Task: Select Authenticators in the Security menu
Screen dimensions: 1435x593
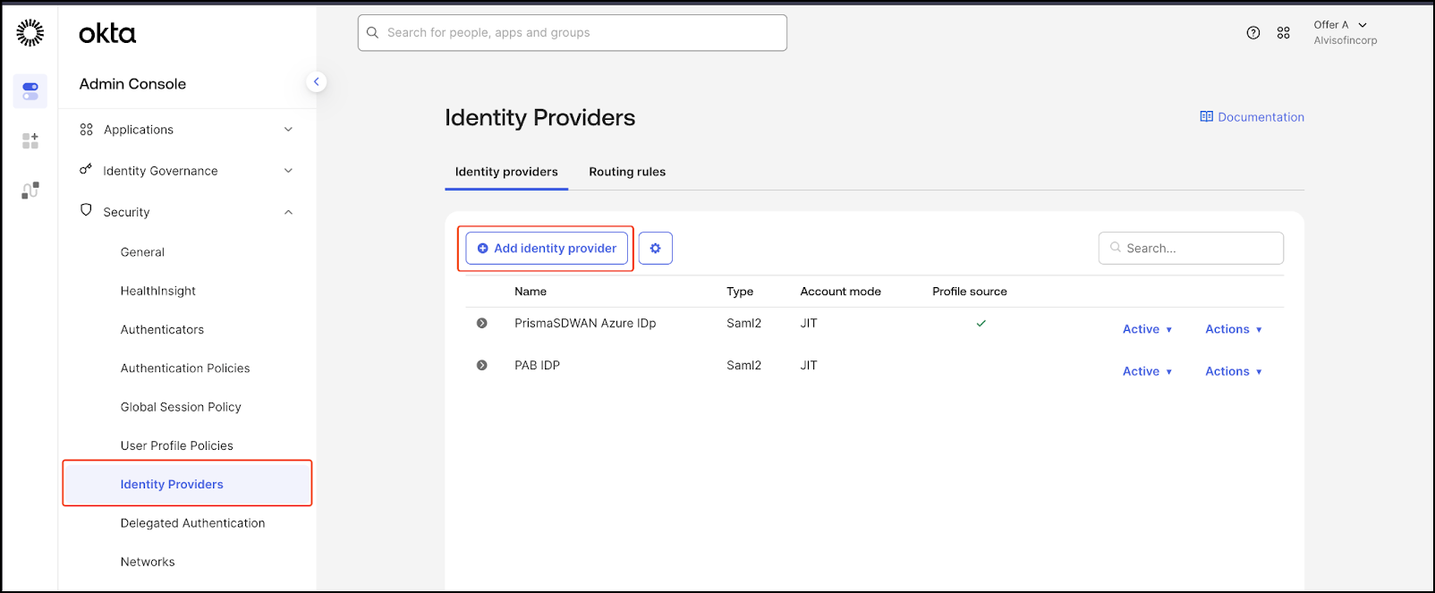Action: [162, 329]
